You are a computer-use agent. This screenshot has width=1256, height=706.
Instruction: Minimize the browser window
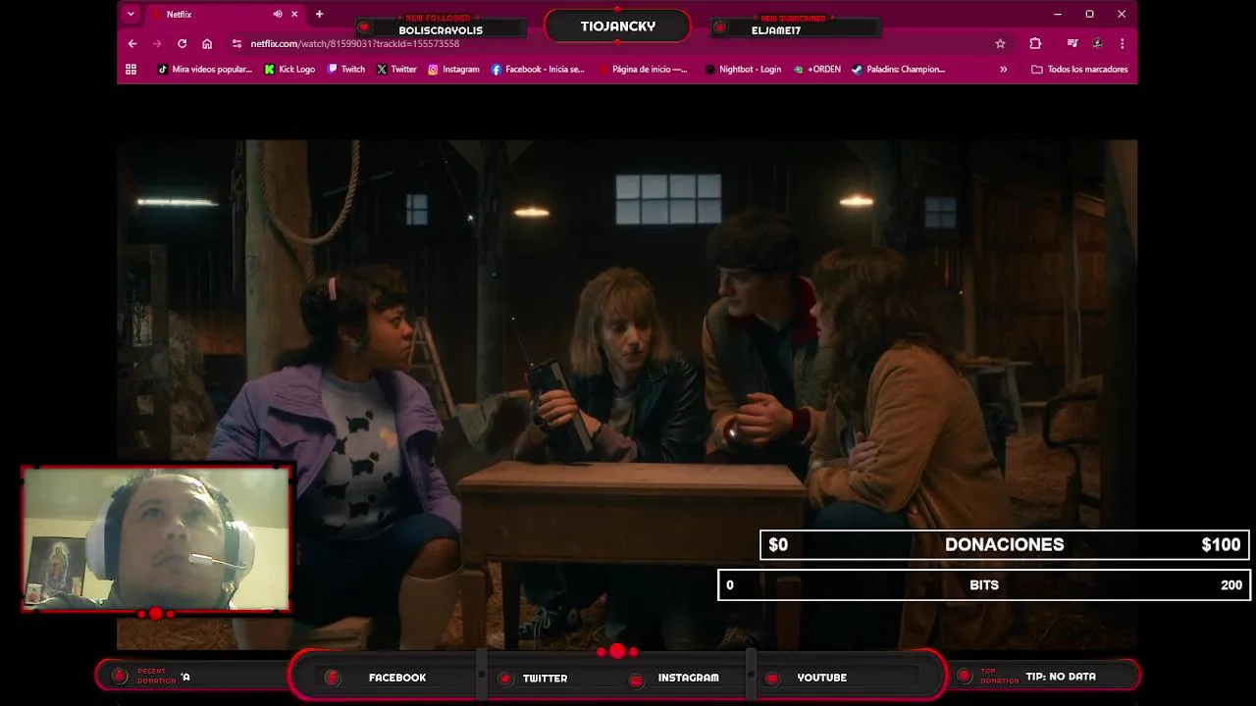pyautogui.click(x=1057, y=14)
